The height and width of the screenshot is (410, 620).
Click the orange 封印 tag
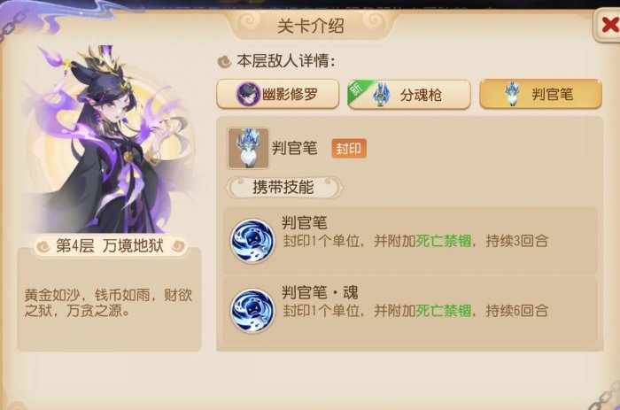(349, 149)
